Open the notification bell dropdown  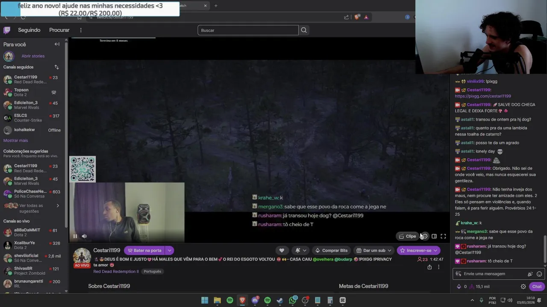[300, 250]
